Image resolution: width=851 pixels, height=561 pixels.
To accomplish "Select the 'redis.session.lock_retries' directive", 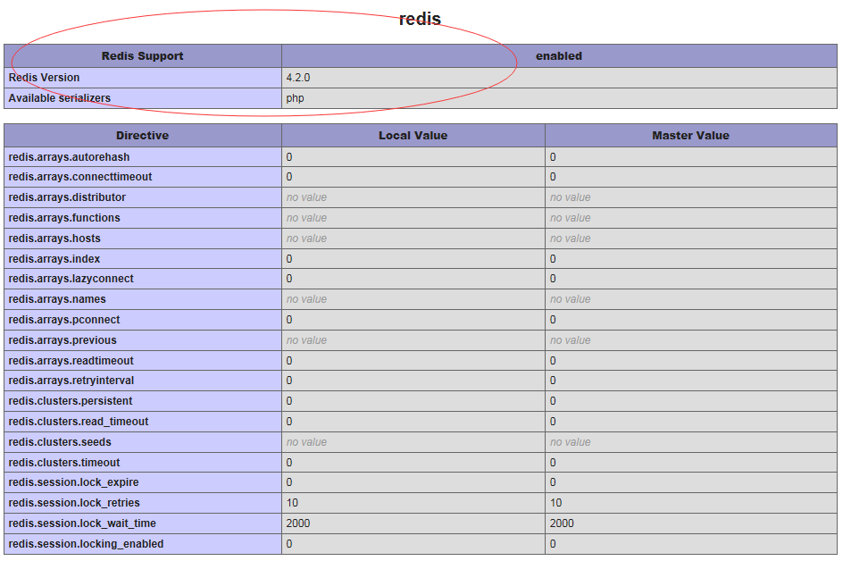I will tap(74, 503).
